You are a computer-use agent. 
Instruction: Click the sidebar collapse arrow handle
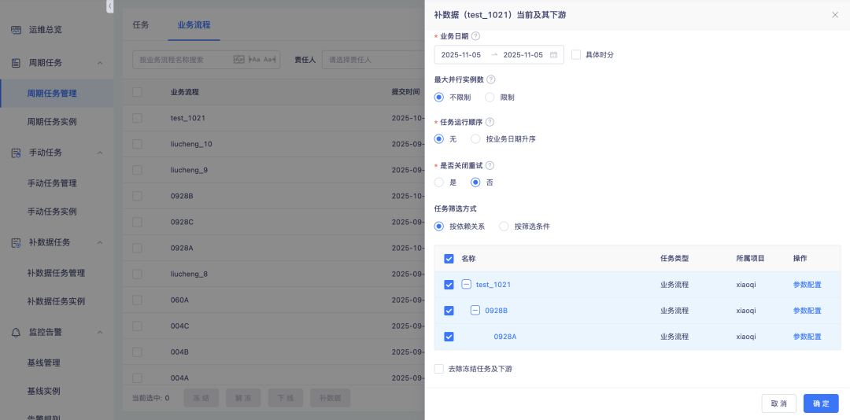point(110,6)
